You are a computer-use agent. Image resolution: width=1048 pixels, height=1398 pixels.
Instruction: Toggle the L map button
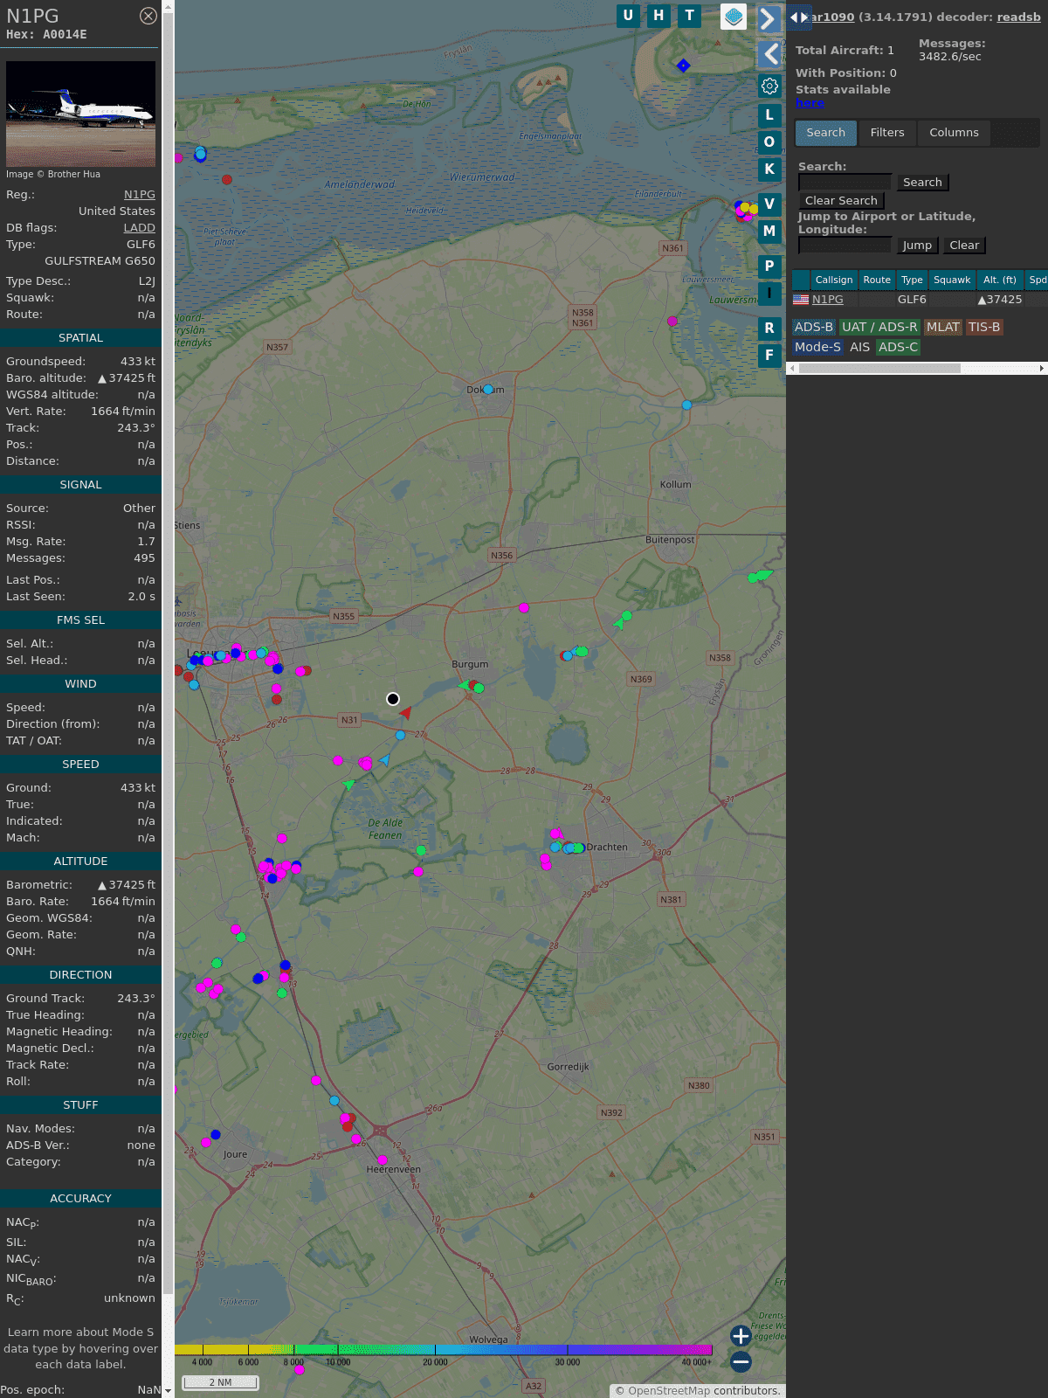(x=769, y=115)
